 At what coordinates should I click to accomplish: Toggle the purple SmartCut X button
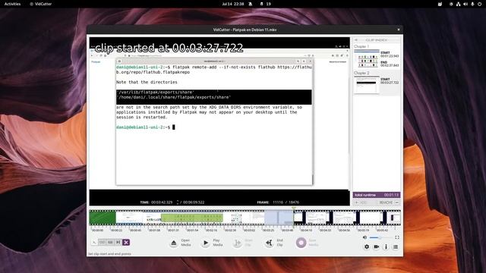(126, 242)
